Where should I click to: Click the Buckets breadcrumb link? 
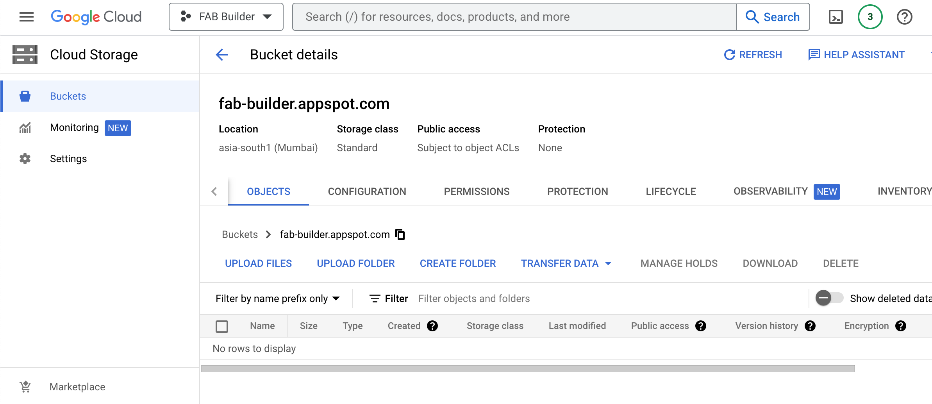tap(240, 234)
